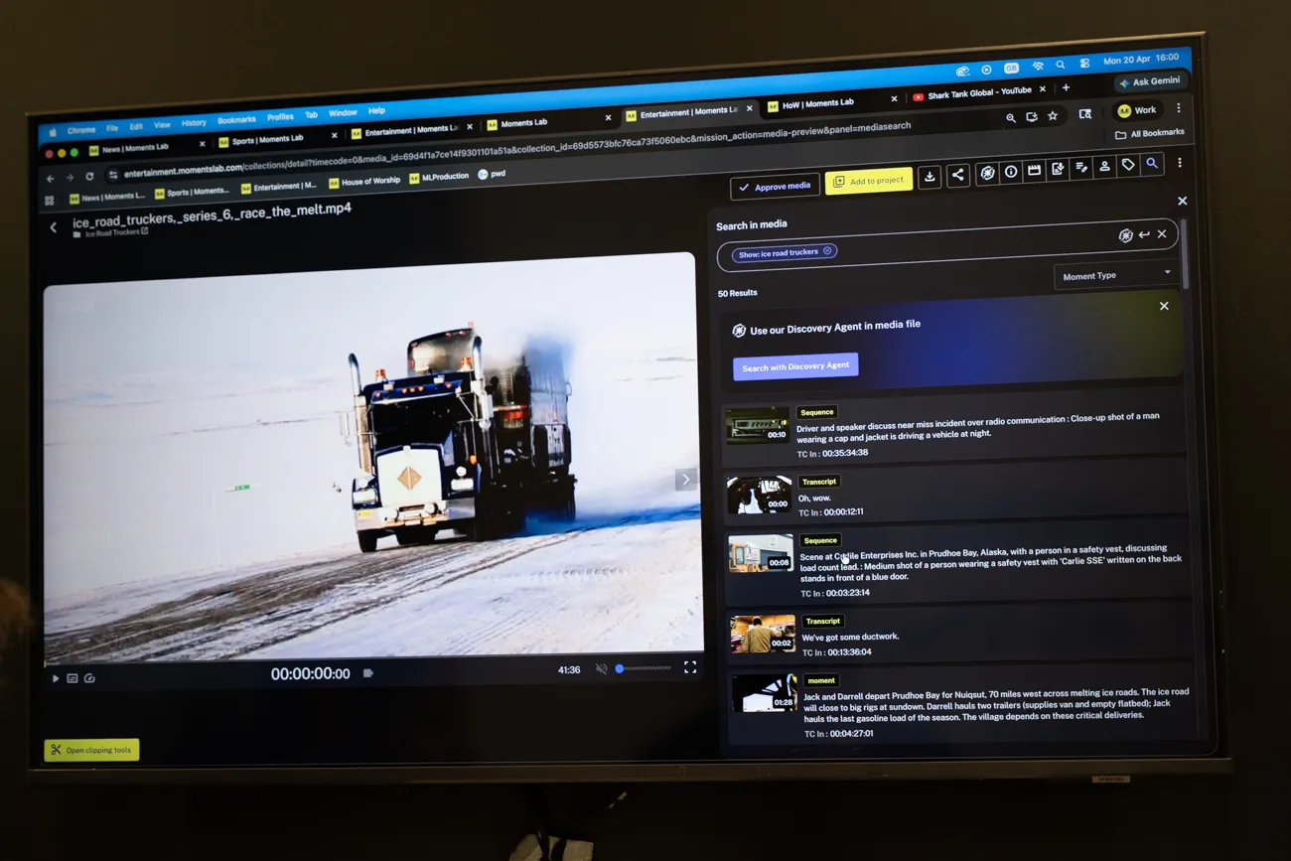The height and width of the screenshot is (861, 1291).
Task: Adjust the volume slider
Action: coord(644,668)
